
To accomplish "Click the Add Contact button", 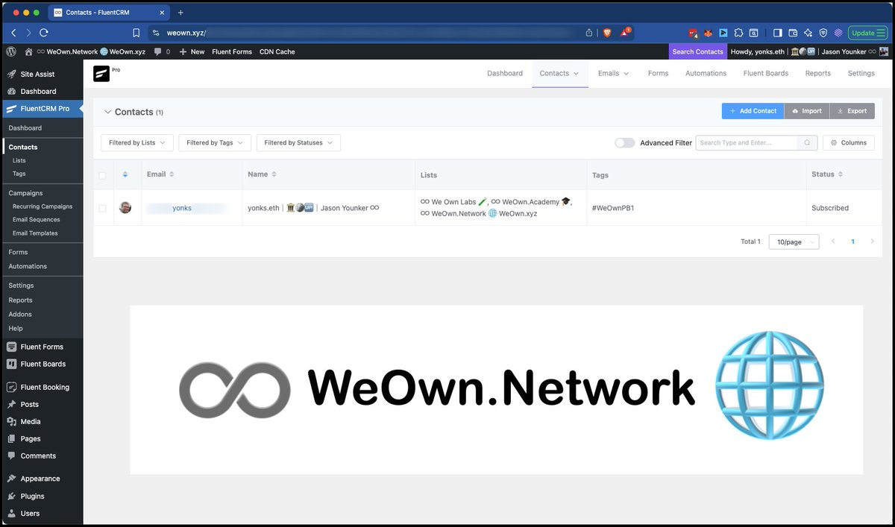I will (753, 110).
